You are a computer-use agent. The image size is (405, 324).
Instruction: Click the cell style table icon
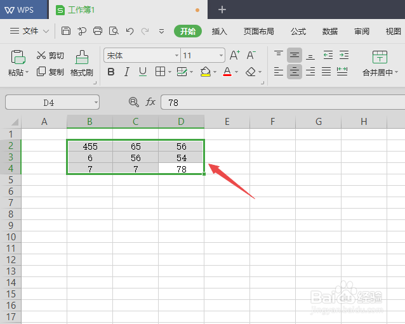(x=182, y=72)
